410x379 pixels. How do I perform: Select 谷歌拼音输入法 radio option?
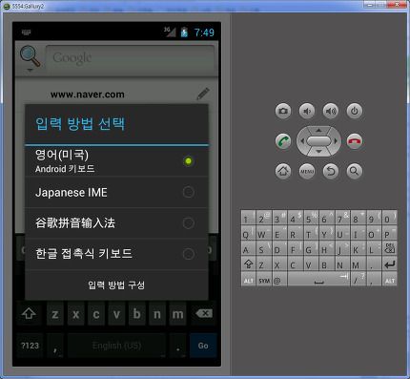coord(116,223)
